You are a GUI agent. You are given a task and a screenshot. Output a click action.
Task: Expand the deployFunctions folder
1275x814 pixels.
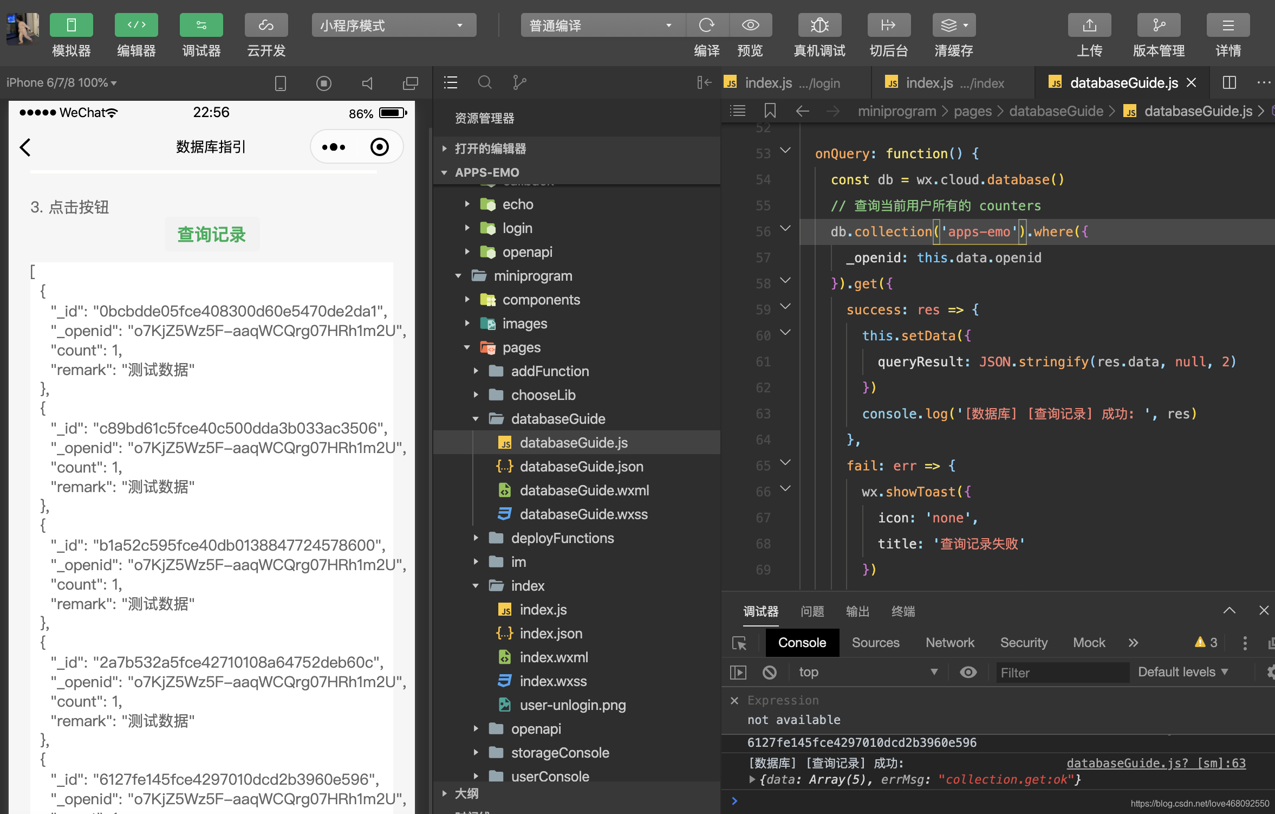[562, 538]
